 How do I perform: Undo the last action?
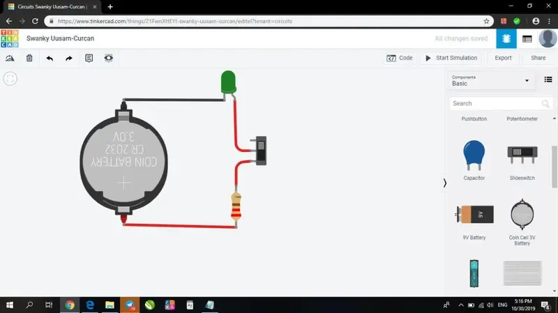tap(50, 58)
